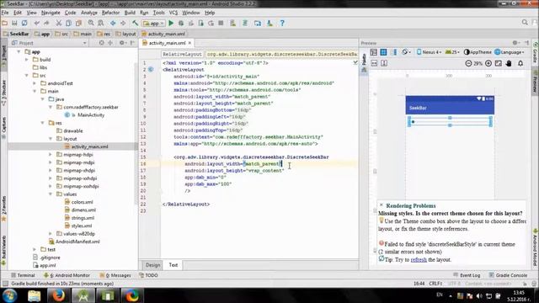Click the Cut scissors icon

(x=59, y=23)
